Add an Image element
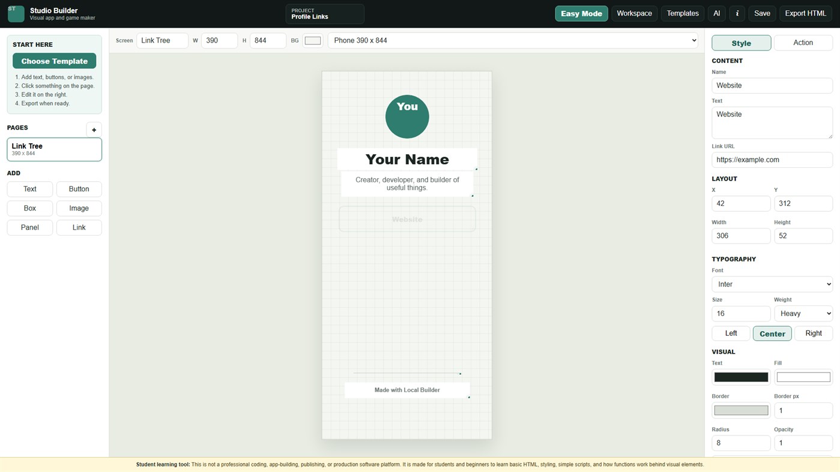The height and width of the screenshot is (472, 840). click(x=79, y=208)
